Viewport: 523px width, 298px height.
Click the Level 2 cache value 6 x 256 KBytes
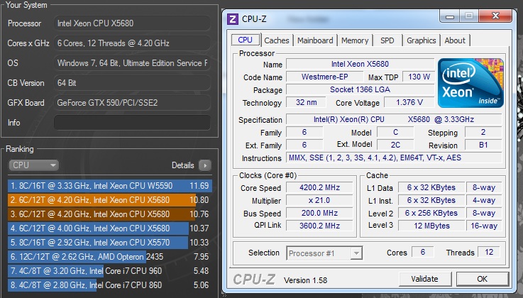431,213
